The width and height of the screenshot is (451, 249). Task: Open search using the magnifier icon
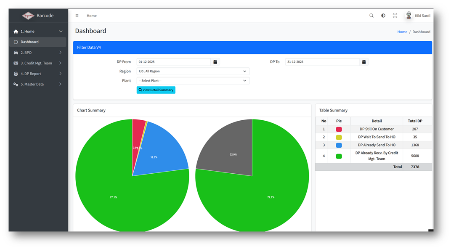click(371, 16)
